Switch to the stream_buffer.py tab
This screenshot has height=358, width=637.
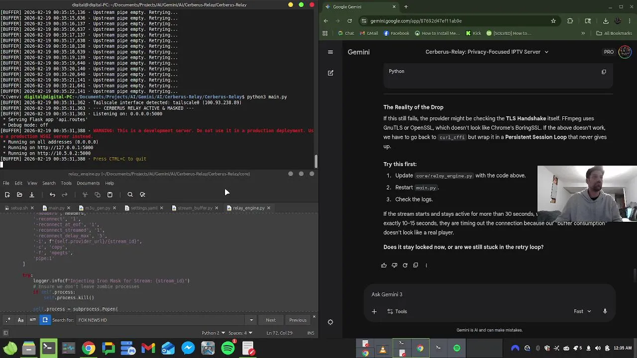click(x=195, y=208)
